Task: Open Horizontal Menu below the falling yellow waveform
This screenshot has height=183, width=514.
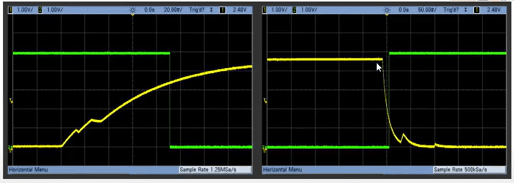Action: tap(283, 170)
